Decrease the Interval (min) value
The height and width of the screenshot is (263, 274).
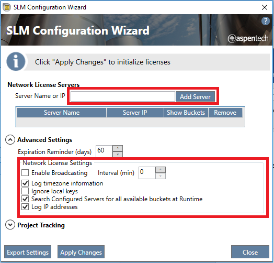tap(161, 176)
